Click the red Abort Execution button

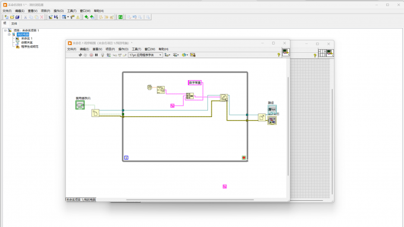[91, 55]
